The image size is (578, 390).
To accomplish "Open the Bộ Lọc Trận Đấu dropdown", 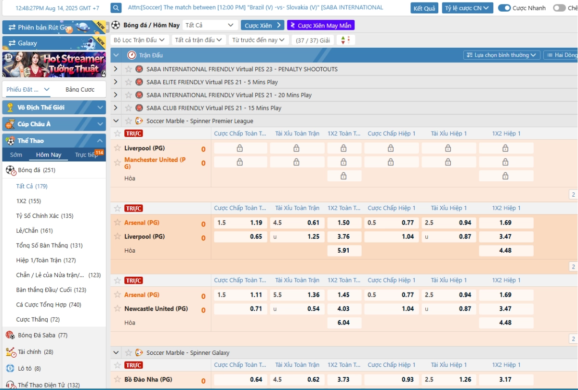I will coord(139,40).
